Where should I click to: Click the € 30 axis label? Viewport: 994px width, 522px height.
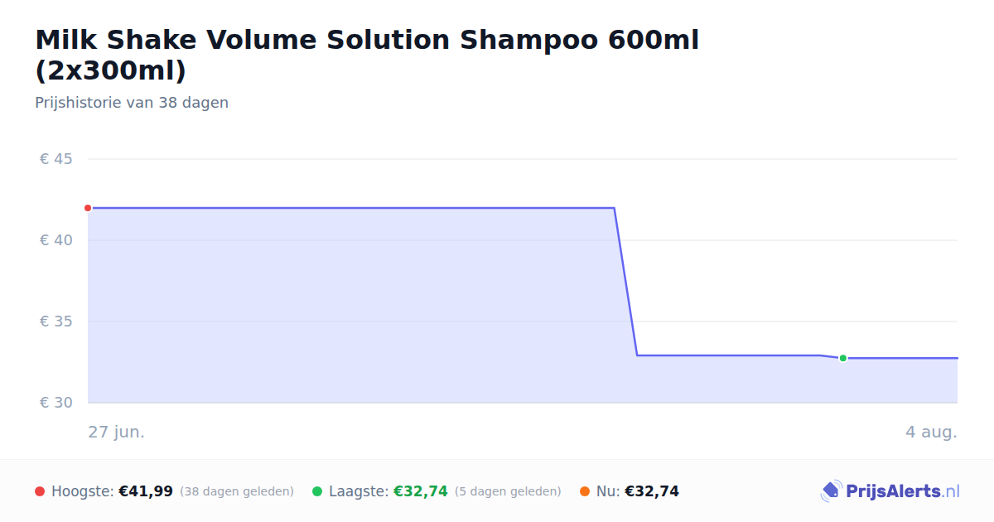tap(56, 403)
